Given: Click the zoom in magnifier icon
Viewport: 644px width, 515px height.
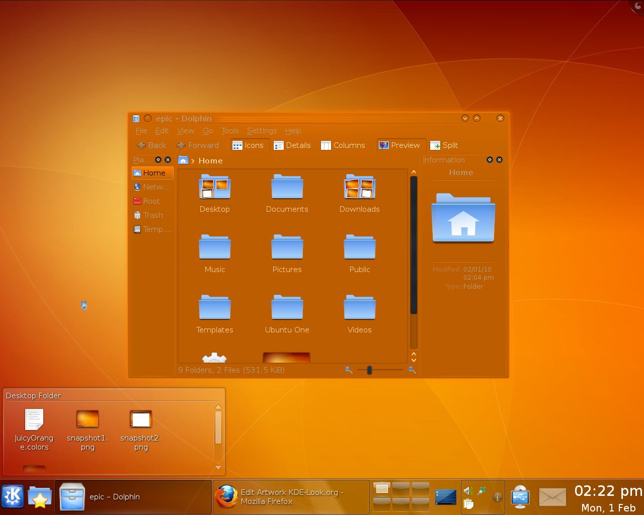Looking at the screenshot, I should coord(412,370).
